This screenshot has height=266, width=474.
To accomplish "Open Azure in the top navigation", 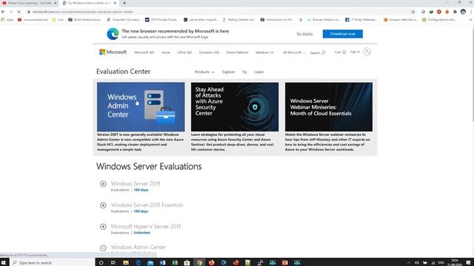I will point(166,52).
